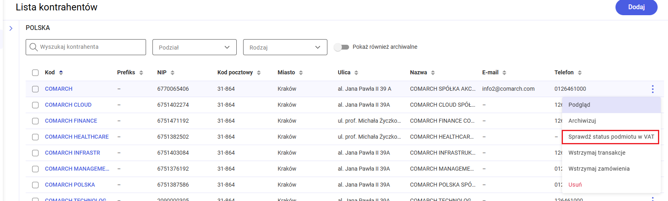Click the Miasto column sort icon
The height and width of the screenshot is (201, 668).
click(x=301, y=73)
